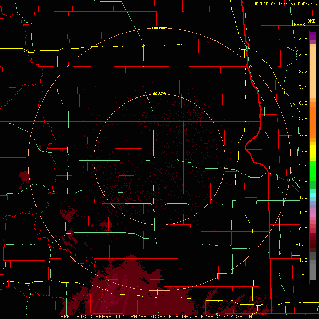The width and height of the screenshot is (319, 319).
Task: Click the 6.6 legend scale value
Action: coord(303,103)
